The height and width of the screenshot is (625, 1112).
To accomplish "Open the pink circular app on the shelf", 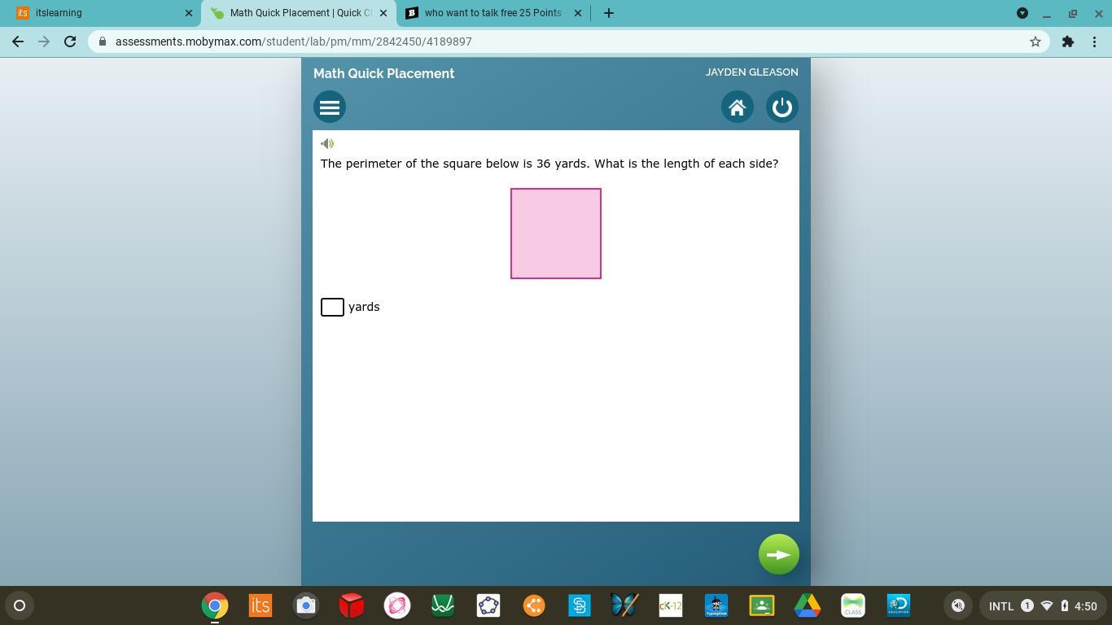I will [x=397, y=605].
